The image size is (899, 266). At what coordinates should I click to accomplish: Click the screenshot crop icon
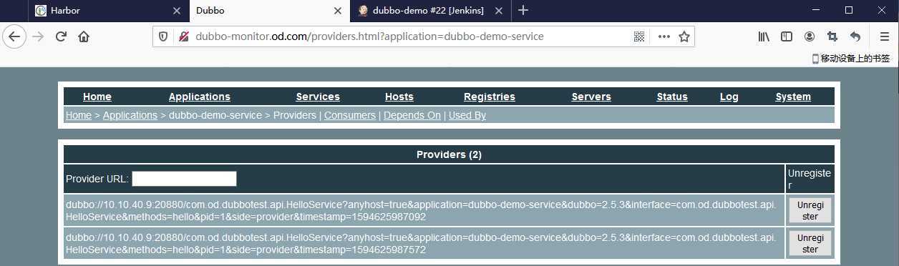[x=832, y=36]
